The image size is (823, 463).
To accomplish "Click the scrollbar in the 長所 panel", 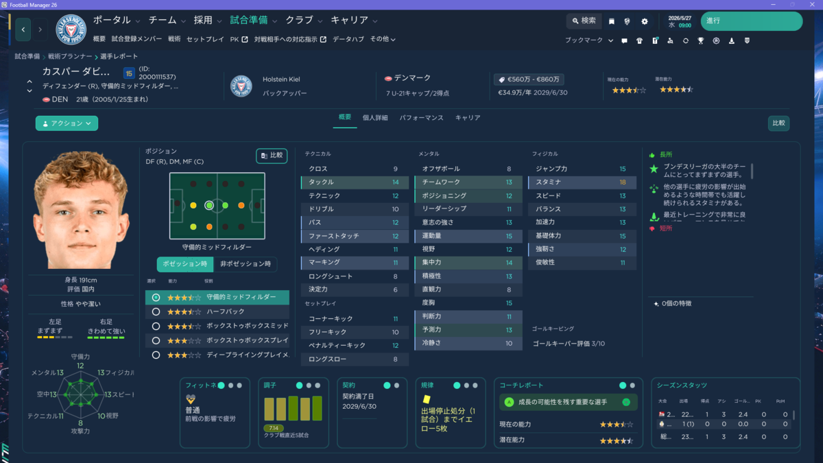I will 752,171.
